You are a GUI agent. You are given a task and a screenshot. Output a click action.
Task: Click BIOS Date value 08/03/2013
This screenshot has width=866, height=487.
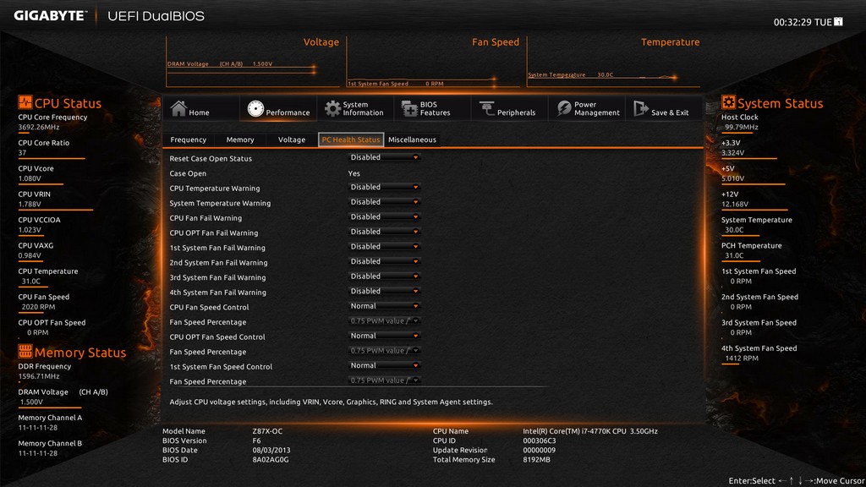tap(271, 450)
